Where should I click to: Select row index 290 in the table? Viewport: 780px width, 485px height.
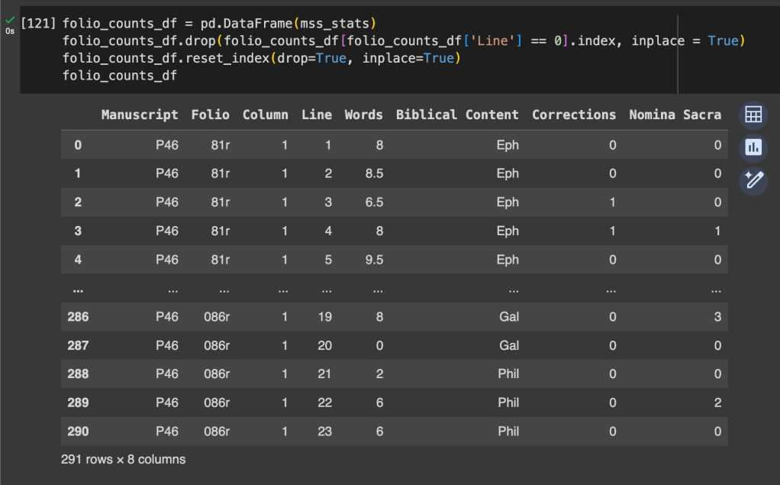(x=78, y=432)
